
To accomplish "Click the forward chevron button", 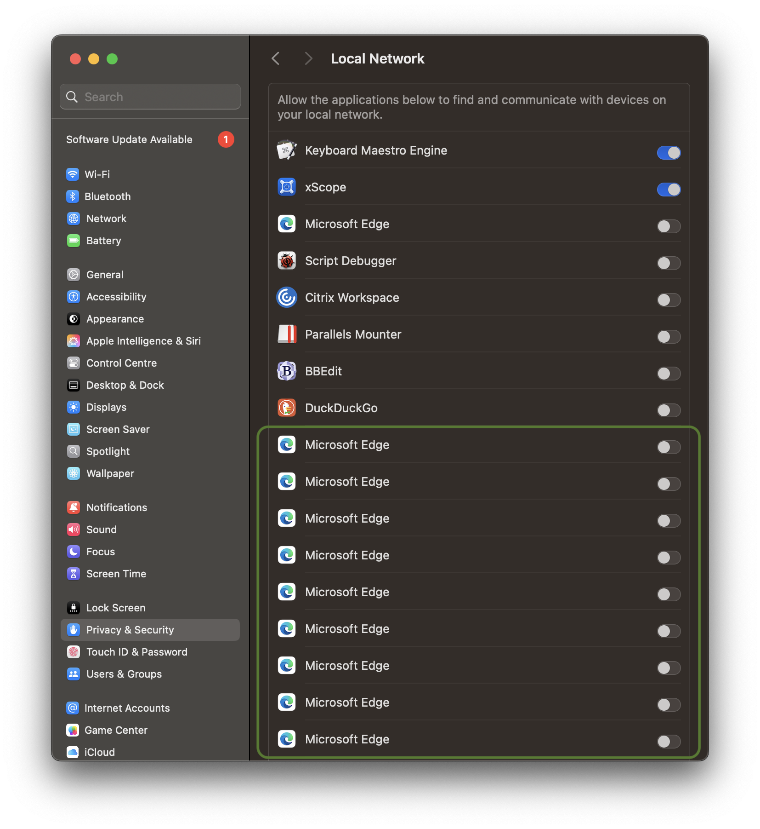I will tap(308, 58).
